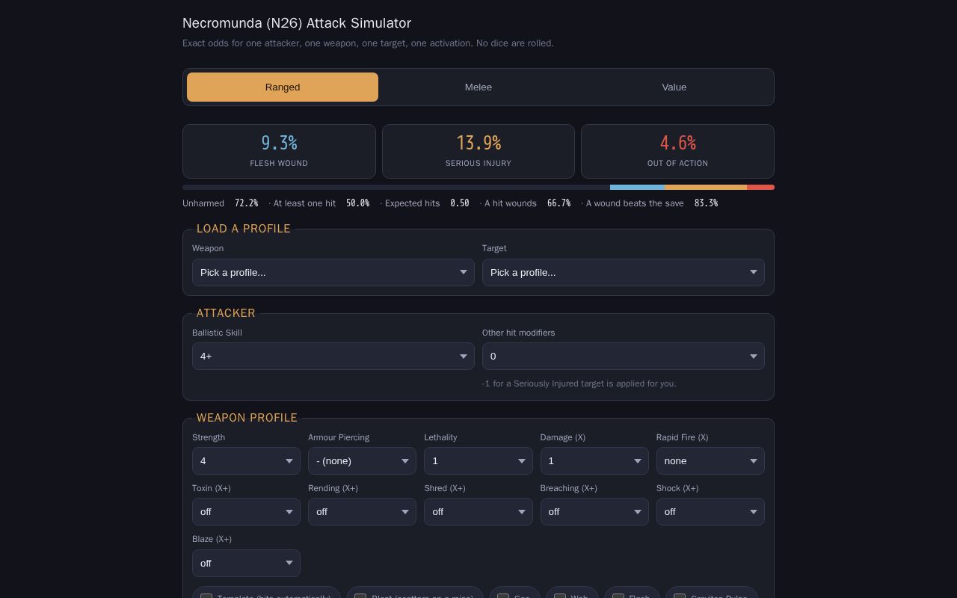
Task: Click the Flesh Wound 9.3% result card
Action: (279, 151)
